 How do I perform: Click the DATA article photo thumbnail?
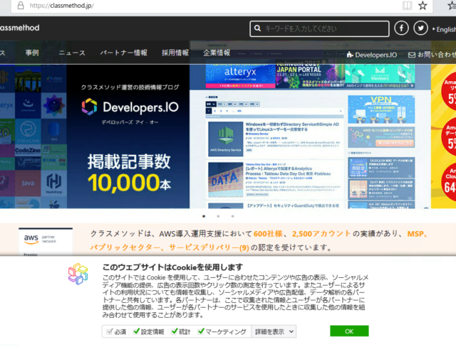pos(226,179)
